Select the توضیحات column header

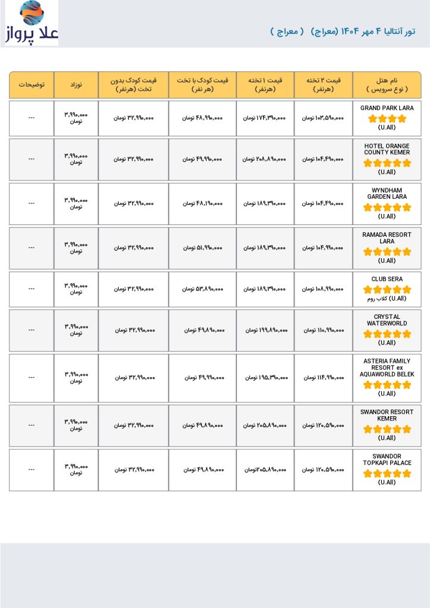tap(31, 84)
